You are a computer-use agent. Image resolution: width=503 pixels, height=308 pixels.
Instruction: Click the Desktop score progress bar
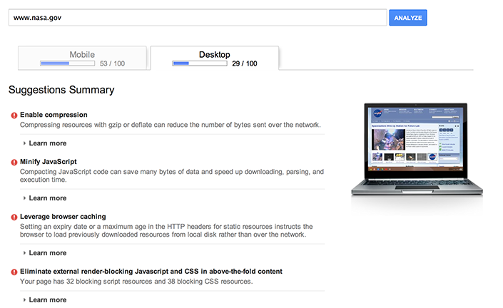[x=199, y=63]
